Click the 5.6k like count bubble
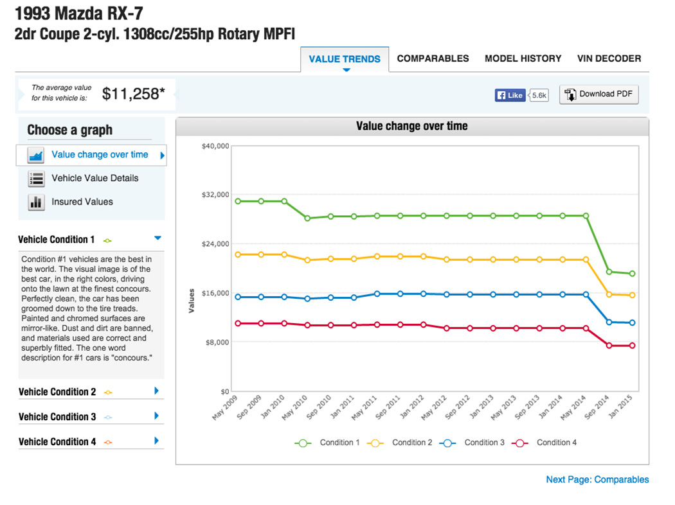 539,96
